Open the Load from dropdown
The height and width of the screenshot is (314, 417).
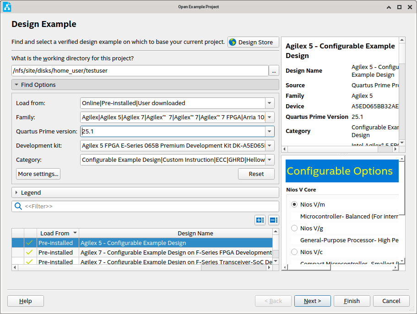[270, 103]
